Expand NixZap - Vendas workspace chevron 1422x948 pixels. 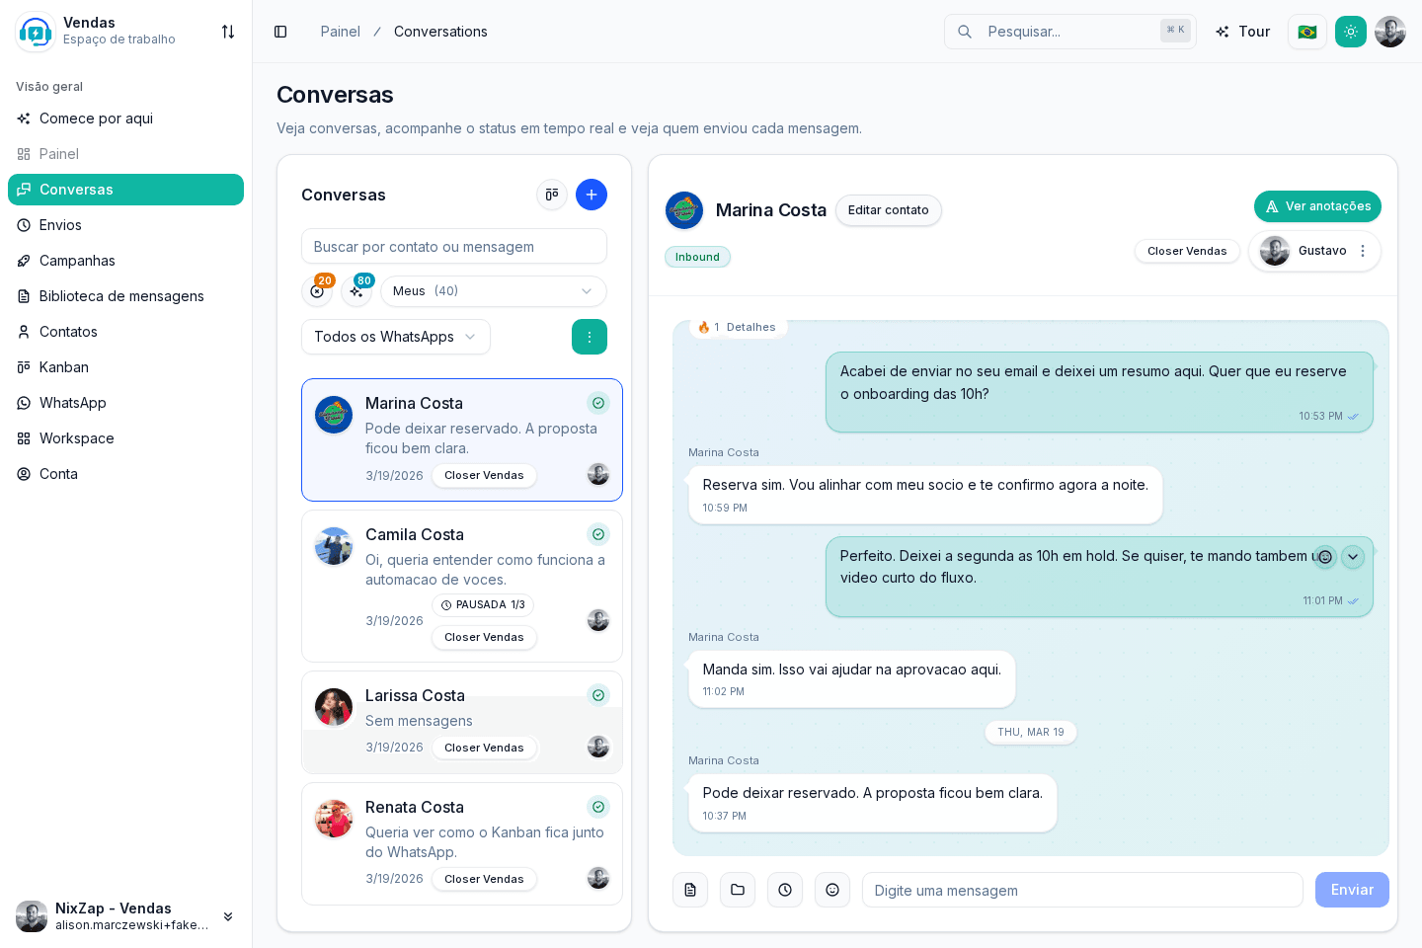228,916
